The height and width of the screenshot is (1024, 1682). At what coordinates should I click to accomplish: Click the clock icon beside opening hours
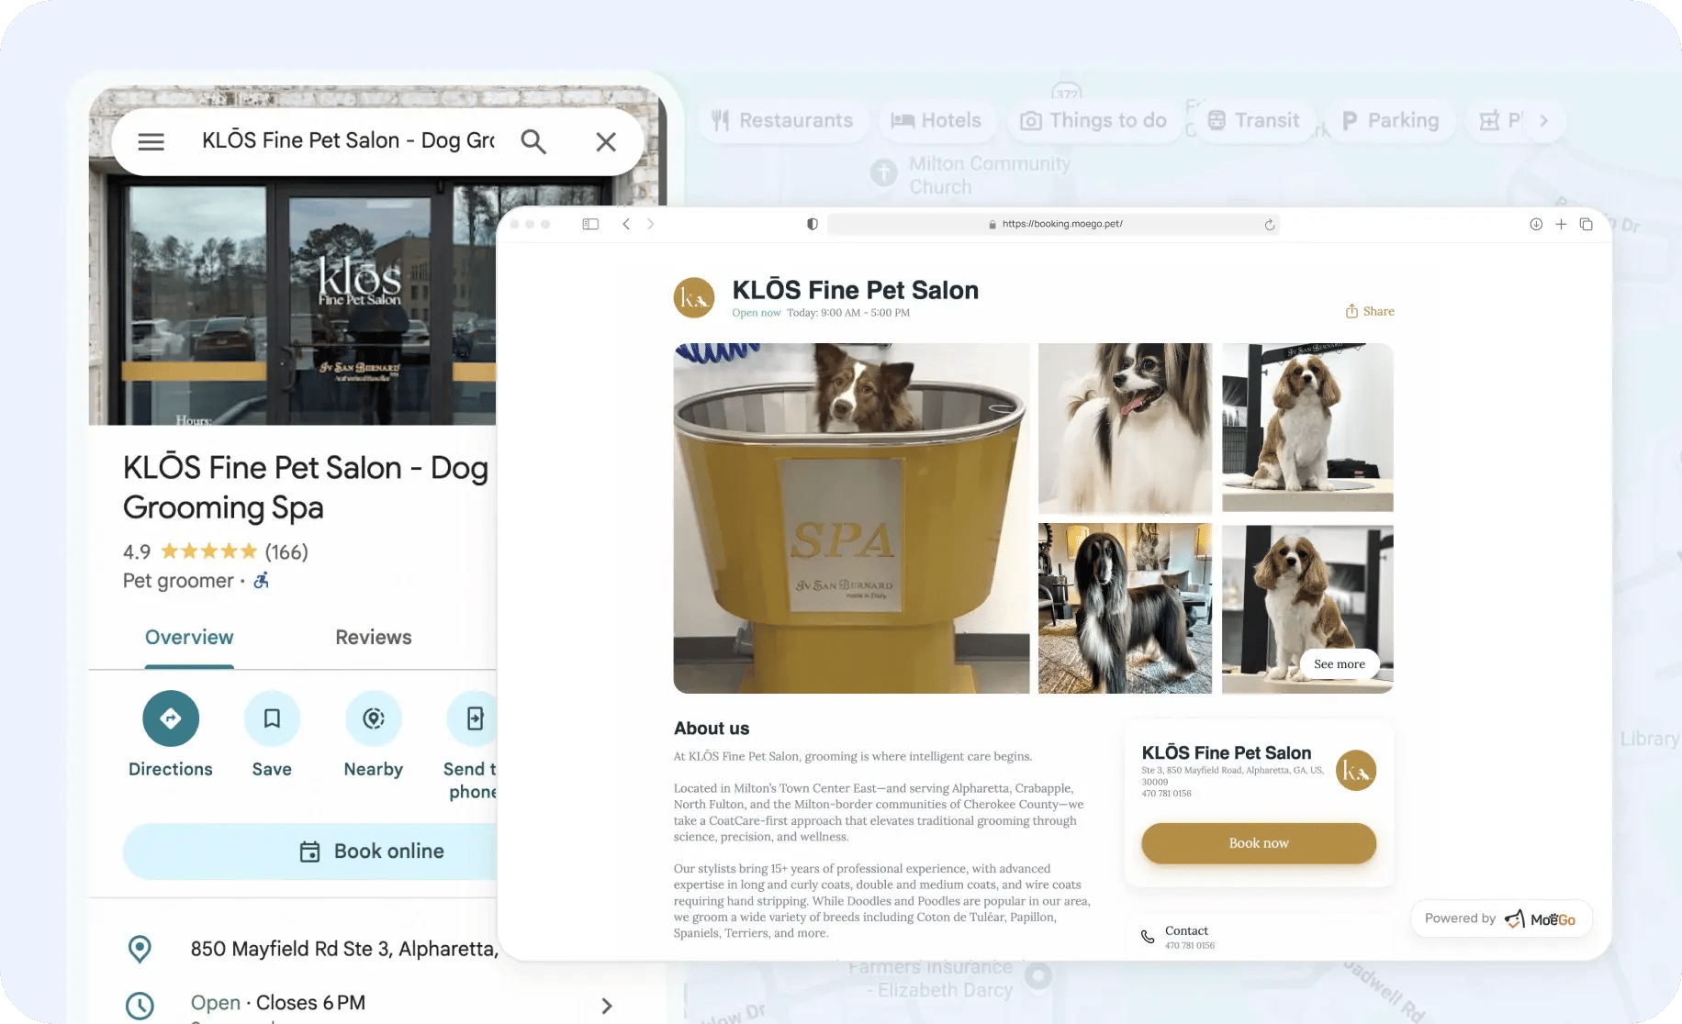pyautogui.click(x=140, y=1006)
